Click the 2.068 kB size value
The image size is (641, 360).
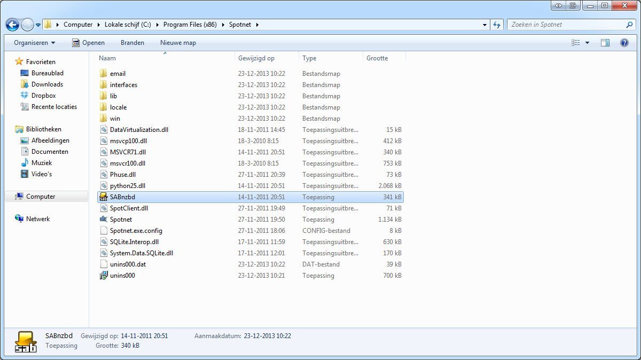tap(390, 186)
